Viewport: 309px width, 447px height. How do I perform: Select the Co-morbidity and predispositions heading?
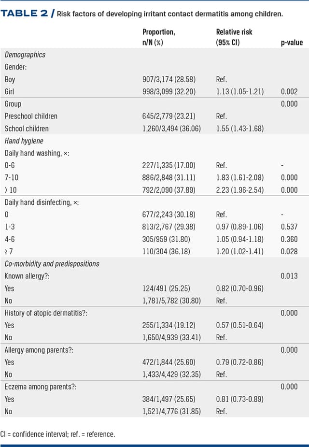[x=52, y=264]
